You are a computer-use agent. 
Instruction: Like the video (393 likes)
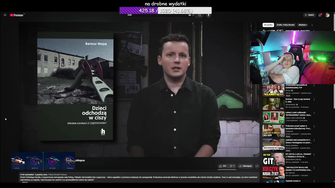(223, 166)
